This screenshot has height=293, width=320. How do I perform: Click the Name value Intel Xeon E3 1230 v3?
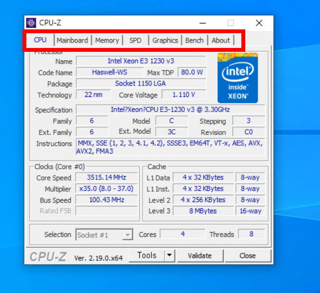click(141, 61)
